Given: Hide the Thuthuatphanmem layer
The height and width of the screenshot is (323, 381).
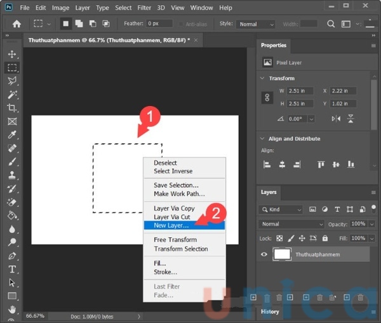Looking at the screenshot, I should point(264,254).
